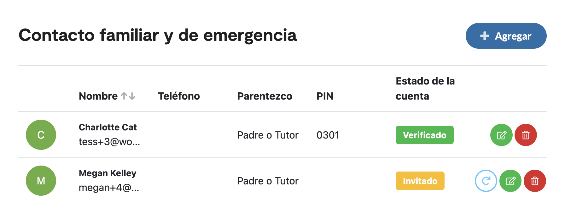The height and width of the screenshot is (213, 565).
Task: Delete Charlotte Cat's contact with trash icon
Action: click(x=526, y=135)
